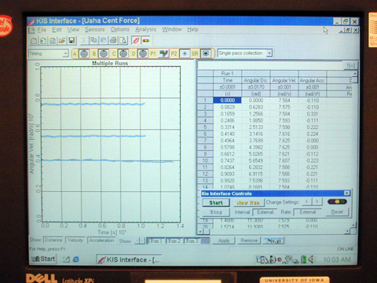Open the Analysis menu

click(x=145, y=30)
